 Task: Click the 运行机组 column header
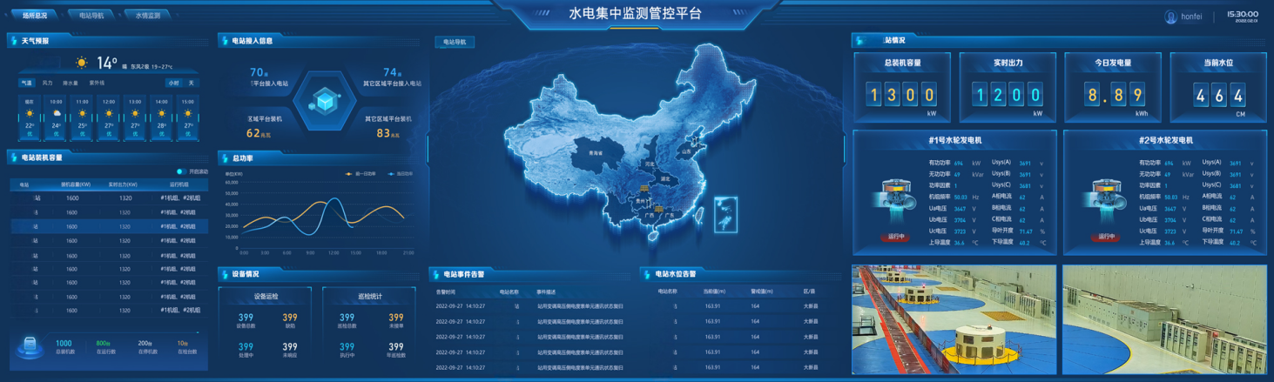coord(178,184)
